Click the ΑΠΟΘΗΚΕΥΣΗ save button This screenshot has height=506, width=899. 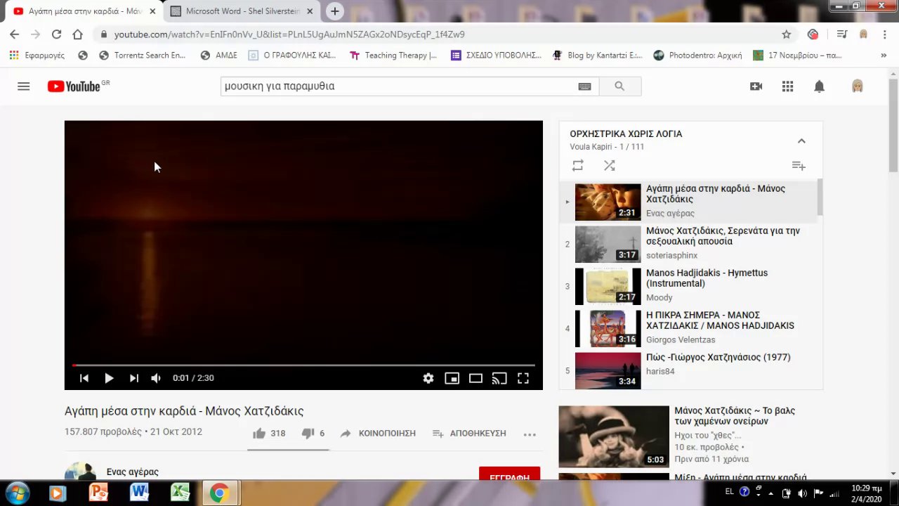click(x=469, y=434)
